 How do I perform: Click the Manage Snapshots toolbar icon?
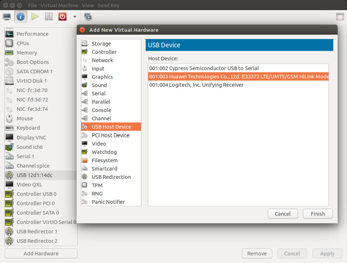(87, 17)
